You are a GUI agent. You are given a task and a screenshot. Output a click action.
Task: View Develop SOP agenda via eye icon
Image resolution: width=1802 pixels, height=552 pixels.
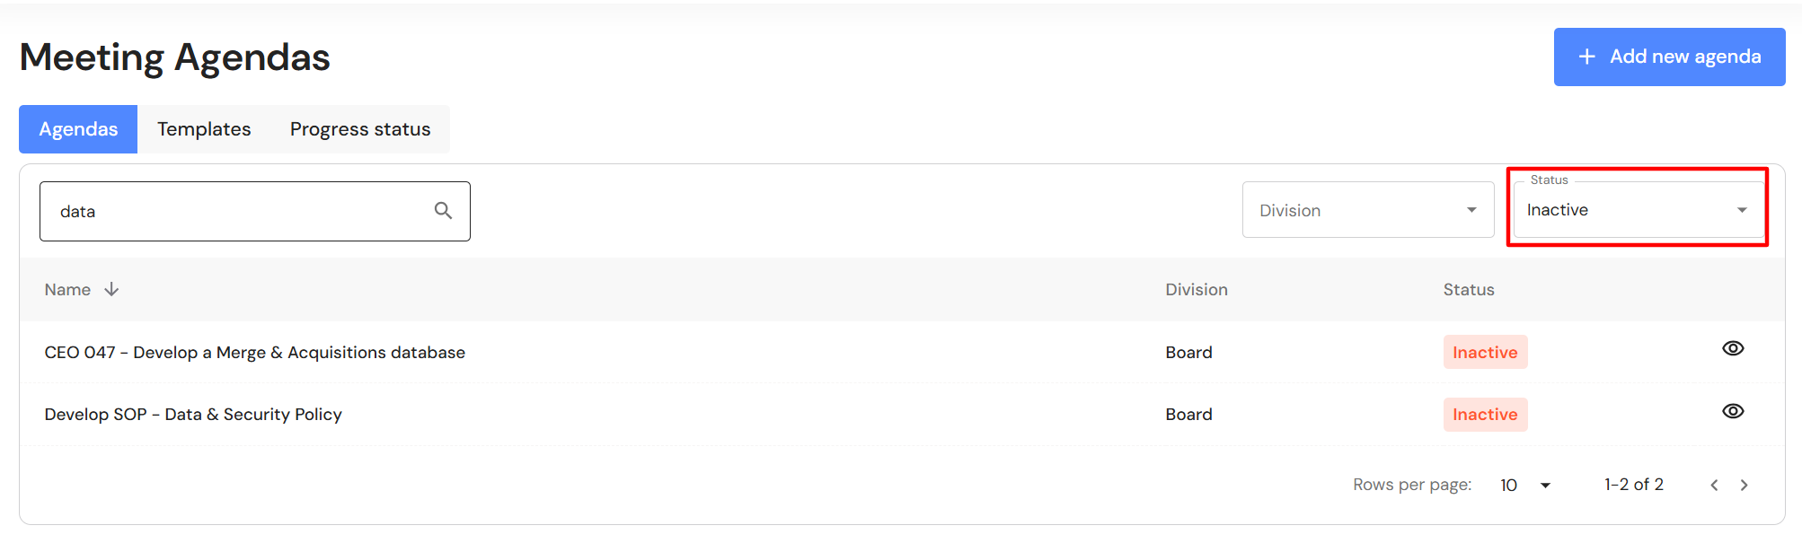pos(1733,411)
